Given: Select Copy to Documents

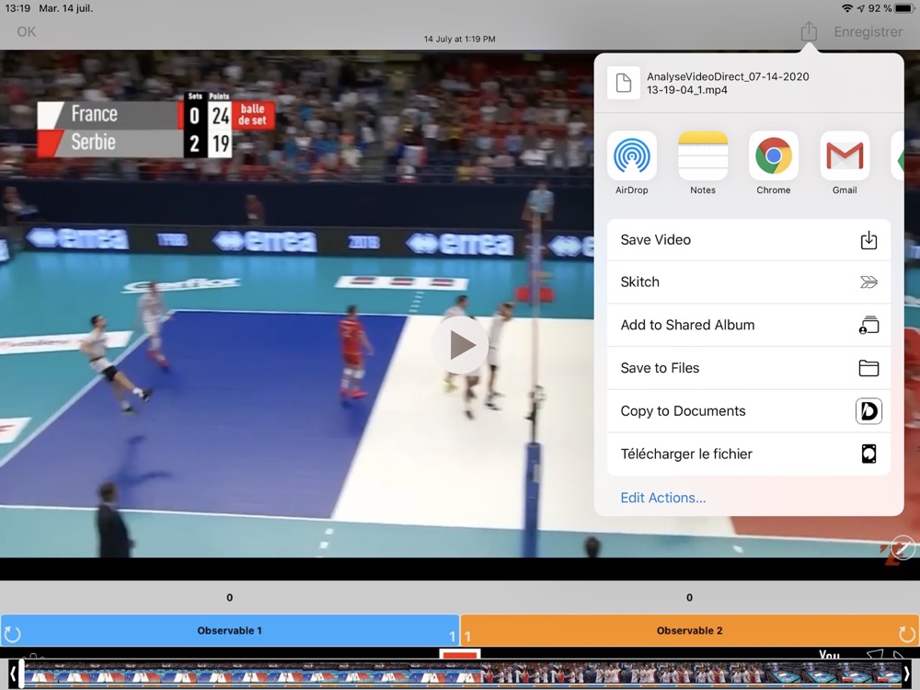Looking at the screenshot, I should point(749,410).
